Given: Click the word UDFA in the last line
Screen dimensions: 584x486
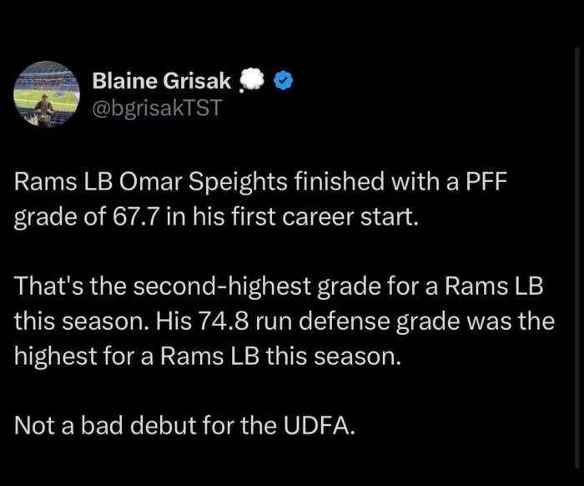Looking at the screenshot, I should (320, 426).
